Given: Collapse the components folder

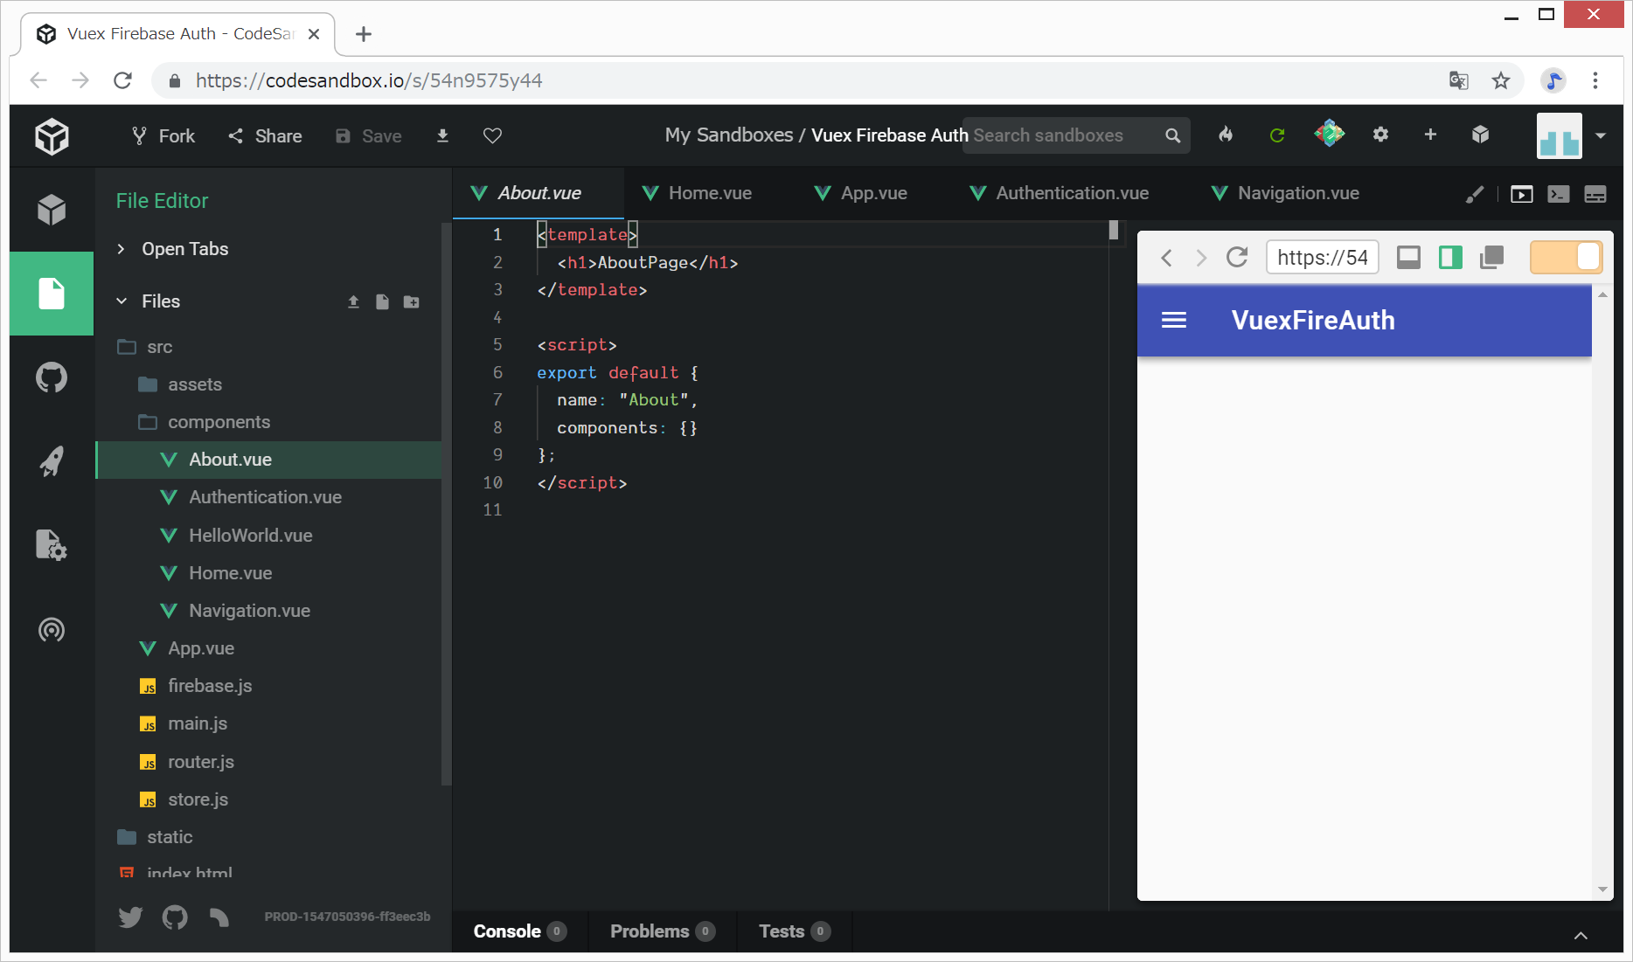Looking at the screenshot, I should pyautogui.click(x=268, y=422).
